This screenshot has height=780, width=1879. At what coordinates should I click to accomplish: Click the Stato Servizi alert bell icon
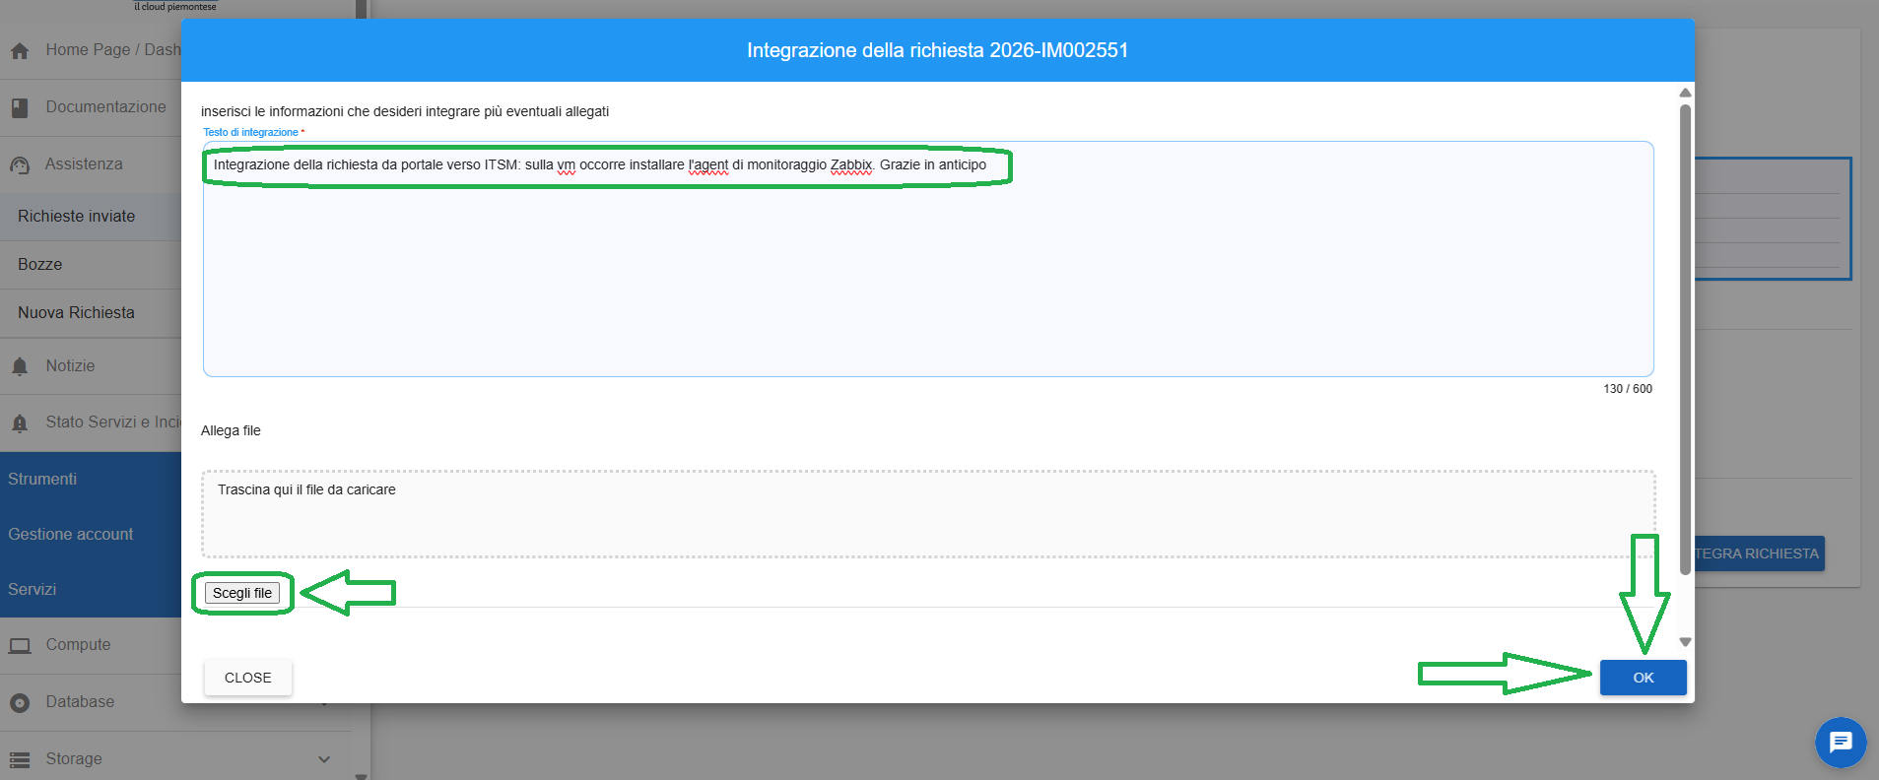pos(20,422)
